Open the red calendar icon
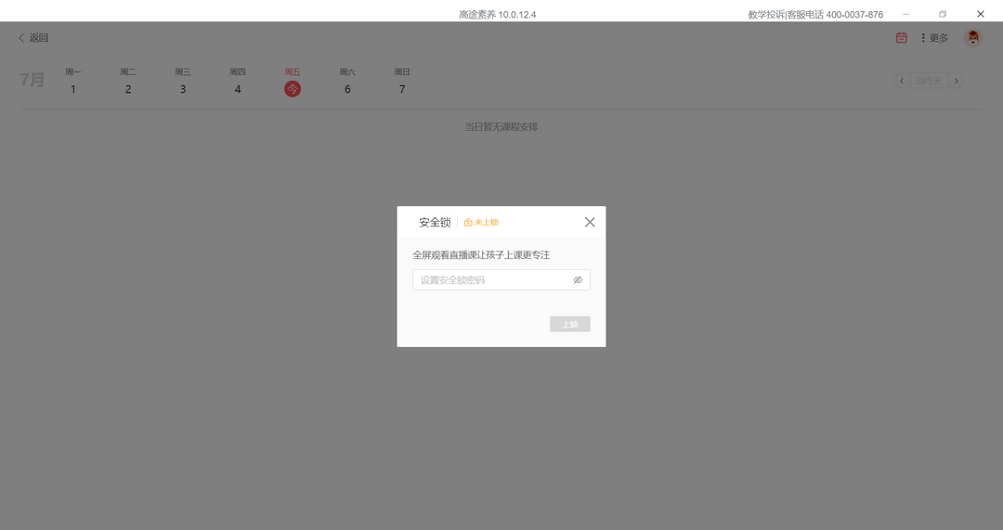 [901, 38]
